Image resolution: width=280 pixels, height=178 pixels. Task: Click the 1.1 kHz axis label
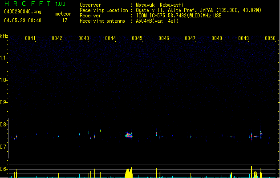(x=4, y=58)
